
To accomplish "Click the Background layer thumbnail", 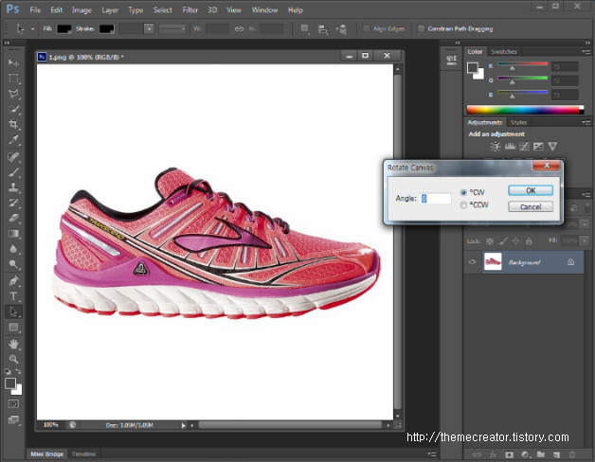I will tap(493, 261).
